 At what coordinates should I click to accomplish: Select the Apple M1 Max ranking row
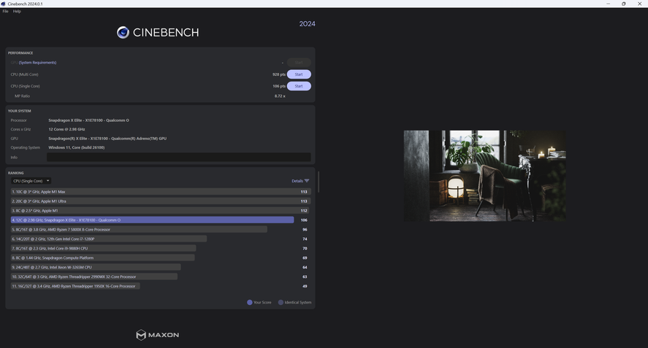[161, 192]
